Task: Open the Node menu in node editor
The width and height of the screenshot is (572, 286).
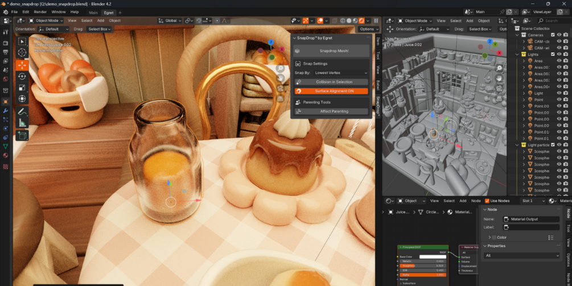Action: point(476,201)
